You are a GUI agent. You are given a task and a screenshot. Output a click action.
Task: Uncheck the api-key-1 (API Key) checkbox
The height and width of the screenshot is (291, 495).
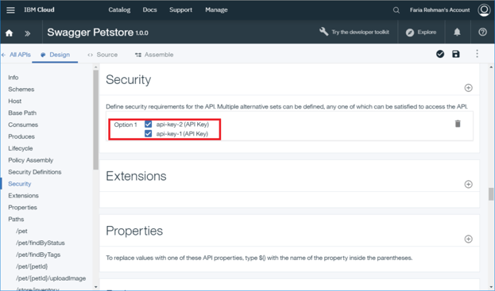(148, 133)
